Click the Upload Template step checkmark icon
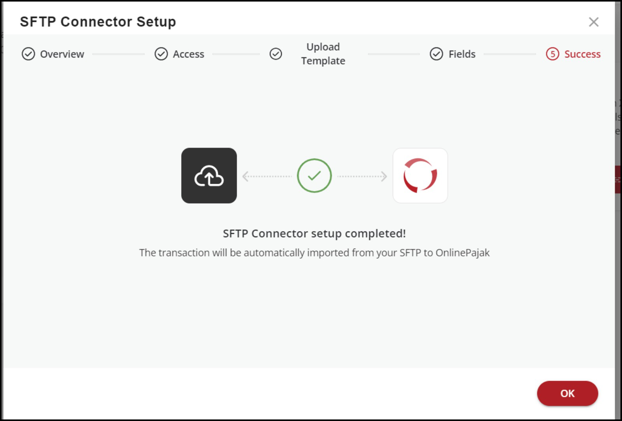This screenshot has width=622, height=421. [276, 54]
